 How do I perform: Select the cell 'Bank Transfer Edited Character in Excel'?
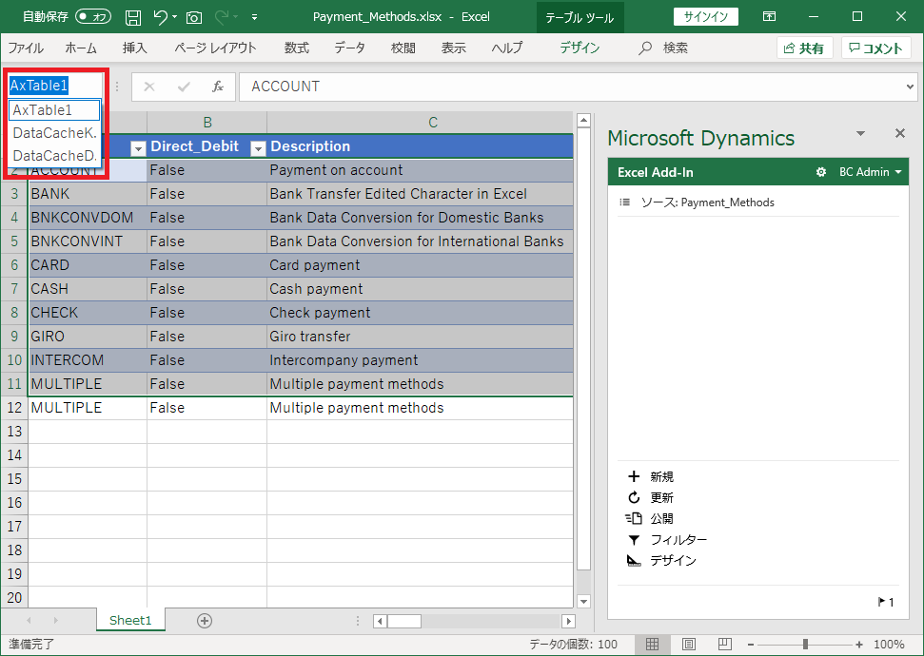(x=421, y=194)
